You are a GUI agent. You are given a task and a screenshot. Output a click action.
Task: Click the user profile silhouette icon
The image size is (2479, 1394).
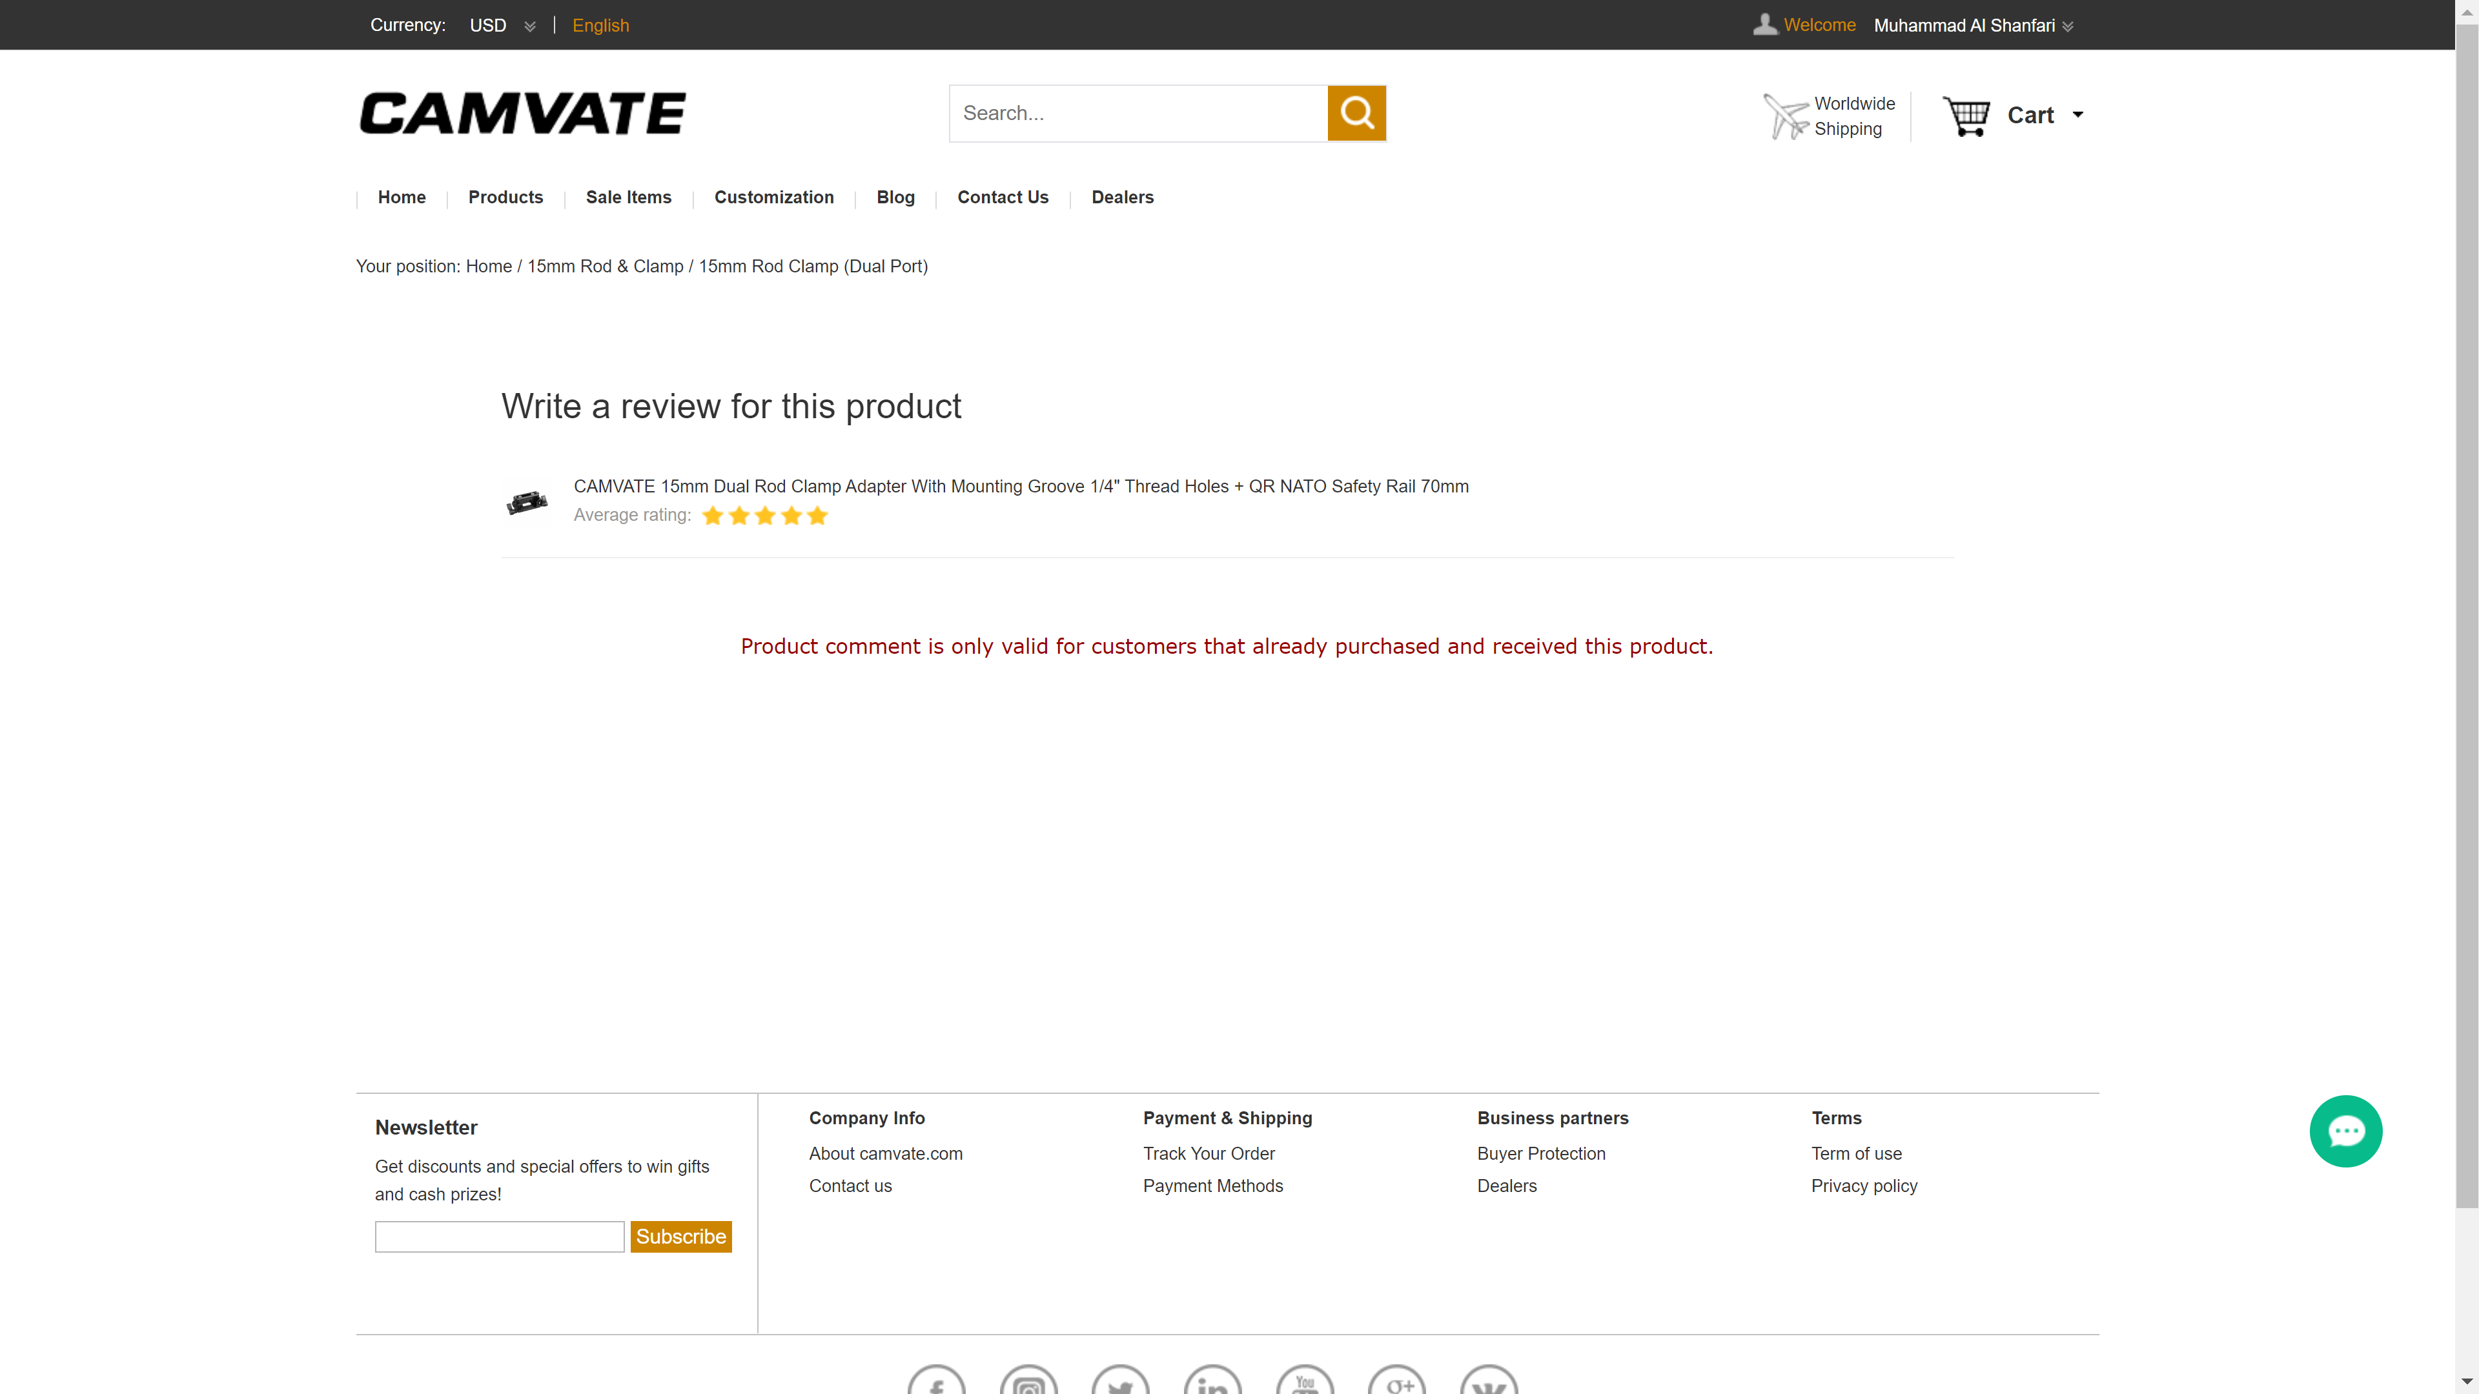[x=1764, y=24]
